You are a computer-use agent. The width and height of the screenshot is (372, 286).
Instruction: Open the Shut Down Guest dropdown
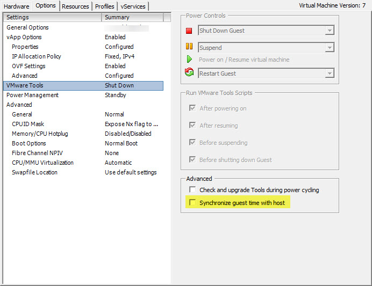point(330,31)
